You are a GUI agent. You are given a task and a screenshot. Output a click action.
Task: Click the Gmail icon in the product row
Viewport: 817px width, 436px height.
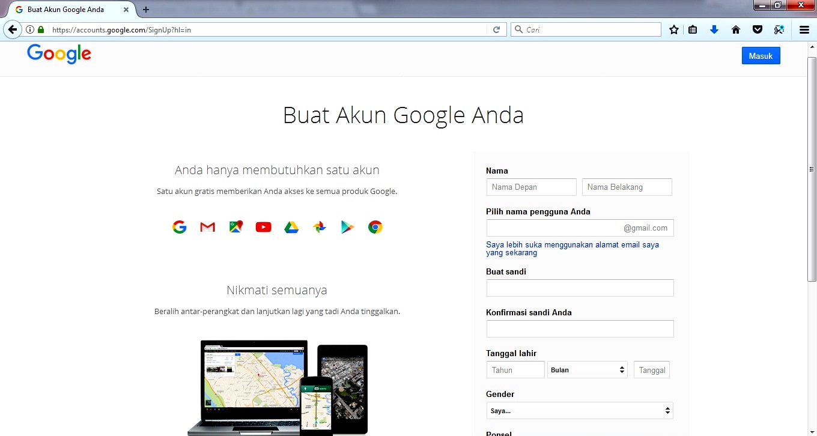pos(207,227)
